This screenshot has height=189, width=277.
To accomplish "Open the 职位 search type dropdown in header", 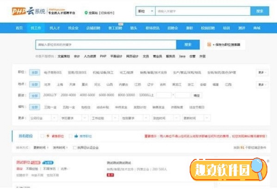I will (x=145, y=11).
